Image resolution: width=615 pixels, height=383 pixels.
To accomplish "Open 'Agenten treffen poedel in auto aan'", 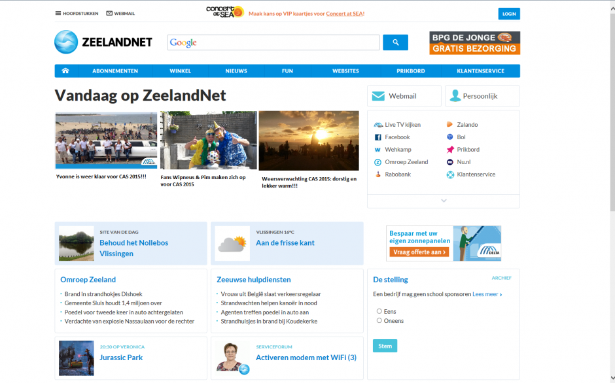I will coord(265,312).
